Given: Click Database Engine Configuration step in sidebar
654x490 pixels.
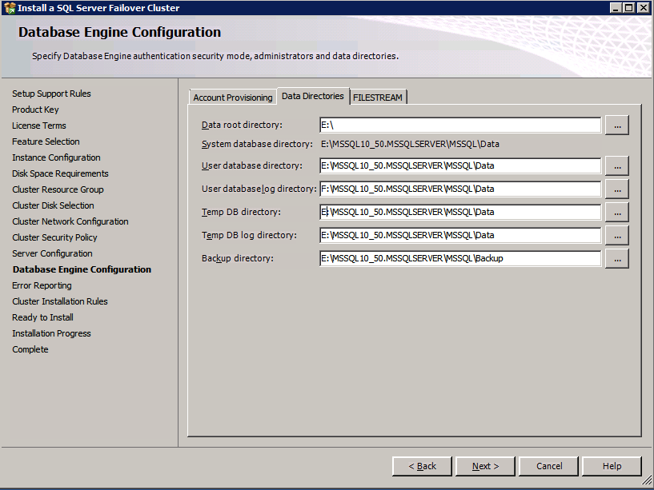Looking at the screenshot, I should [x=82, y=269].
